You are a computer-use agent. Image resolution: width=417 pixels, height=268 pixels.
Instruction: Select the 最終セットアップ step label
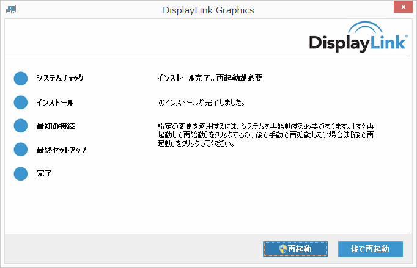tap(61, 150)
